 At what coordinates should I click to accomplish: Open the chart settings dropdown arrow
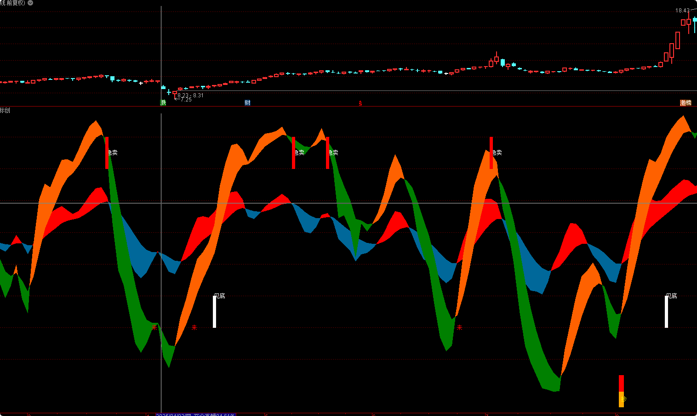(30, 3)
